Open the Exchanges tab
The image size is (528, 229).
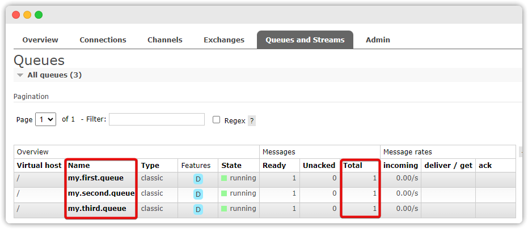pos(224,40)
